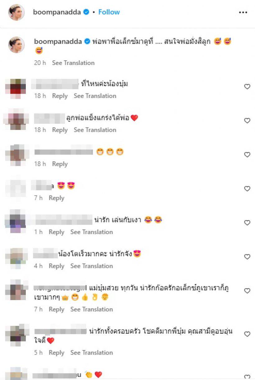Like the comment starting with แม่บุ๋มสวย ทุกวัน
This screenshot has width=255, height=380.
point(247,291)
